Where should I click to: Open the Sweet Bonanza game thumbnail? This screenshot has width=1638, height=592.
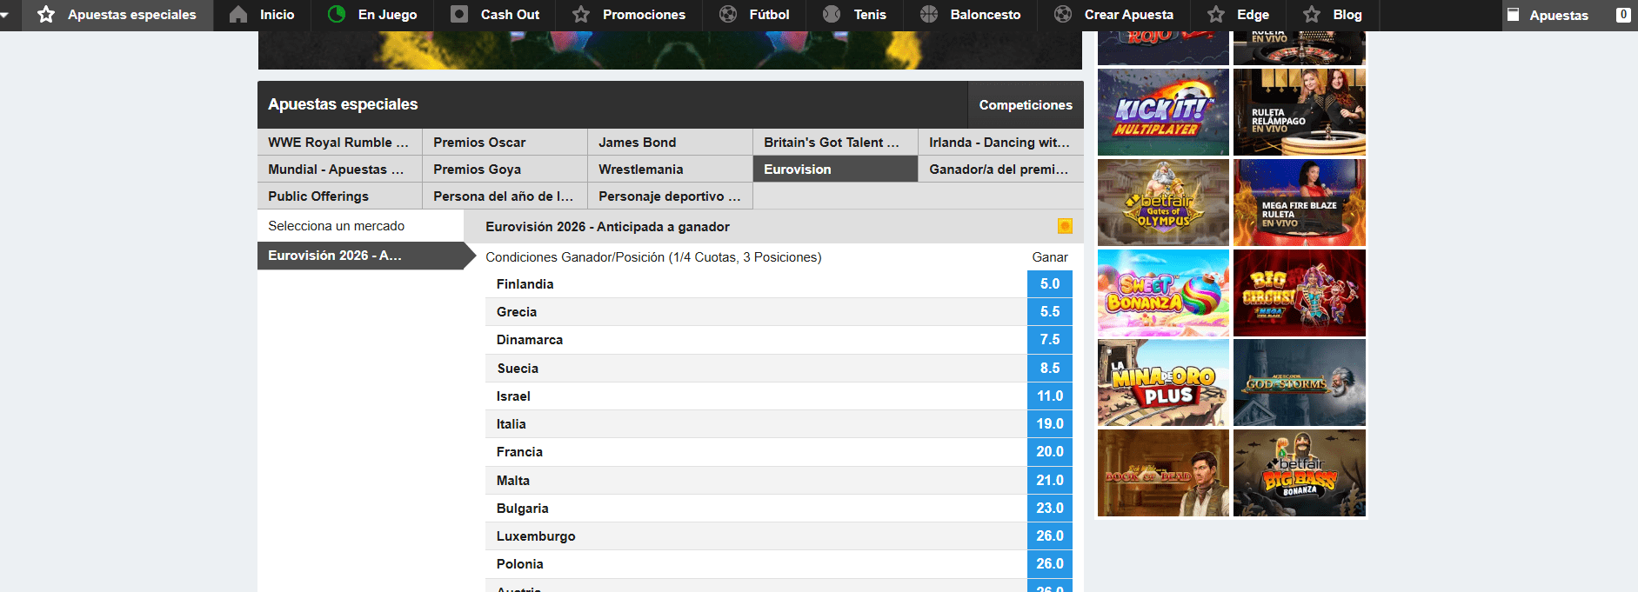(1163, 293)
